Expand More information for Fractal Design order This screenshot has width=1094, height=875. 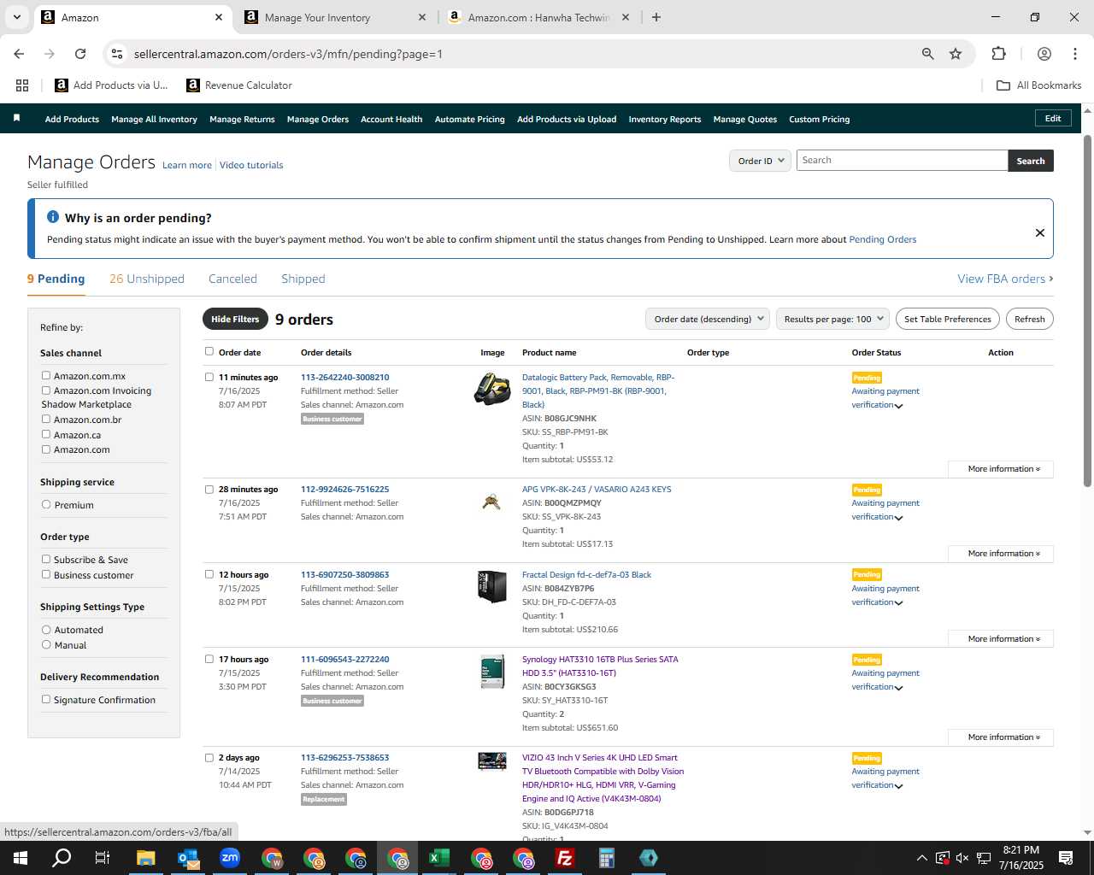click(x=1001, y=639)
